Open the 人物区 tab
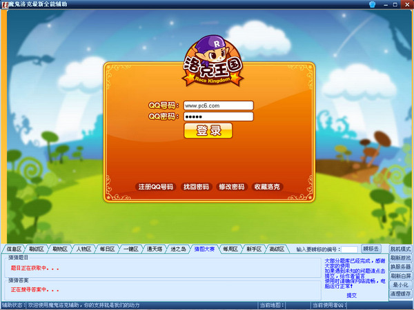This screenshot has width=414, height=310. click(83, 249)
